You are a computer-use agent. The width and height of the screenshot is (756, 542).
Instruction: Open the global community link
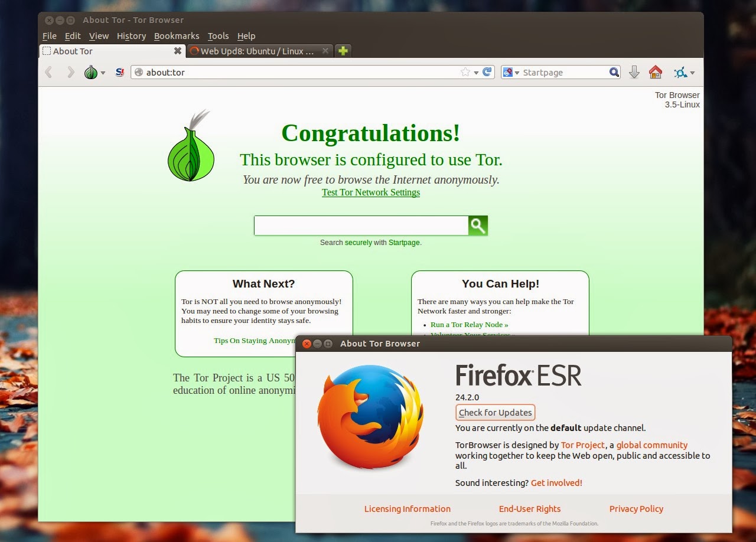click(652, 445)
